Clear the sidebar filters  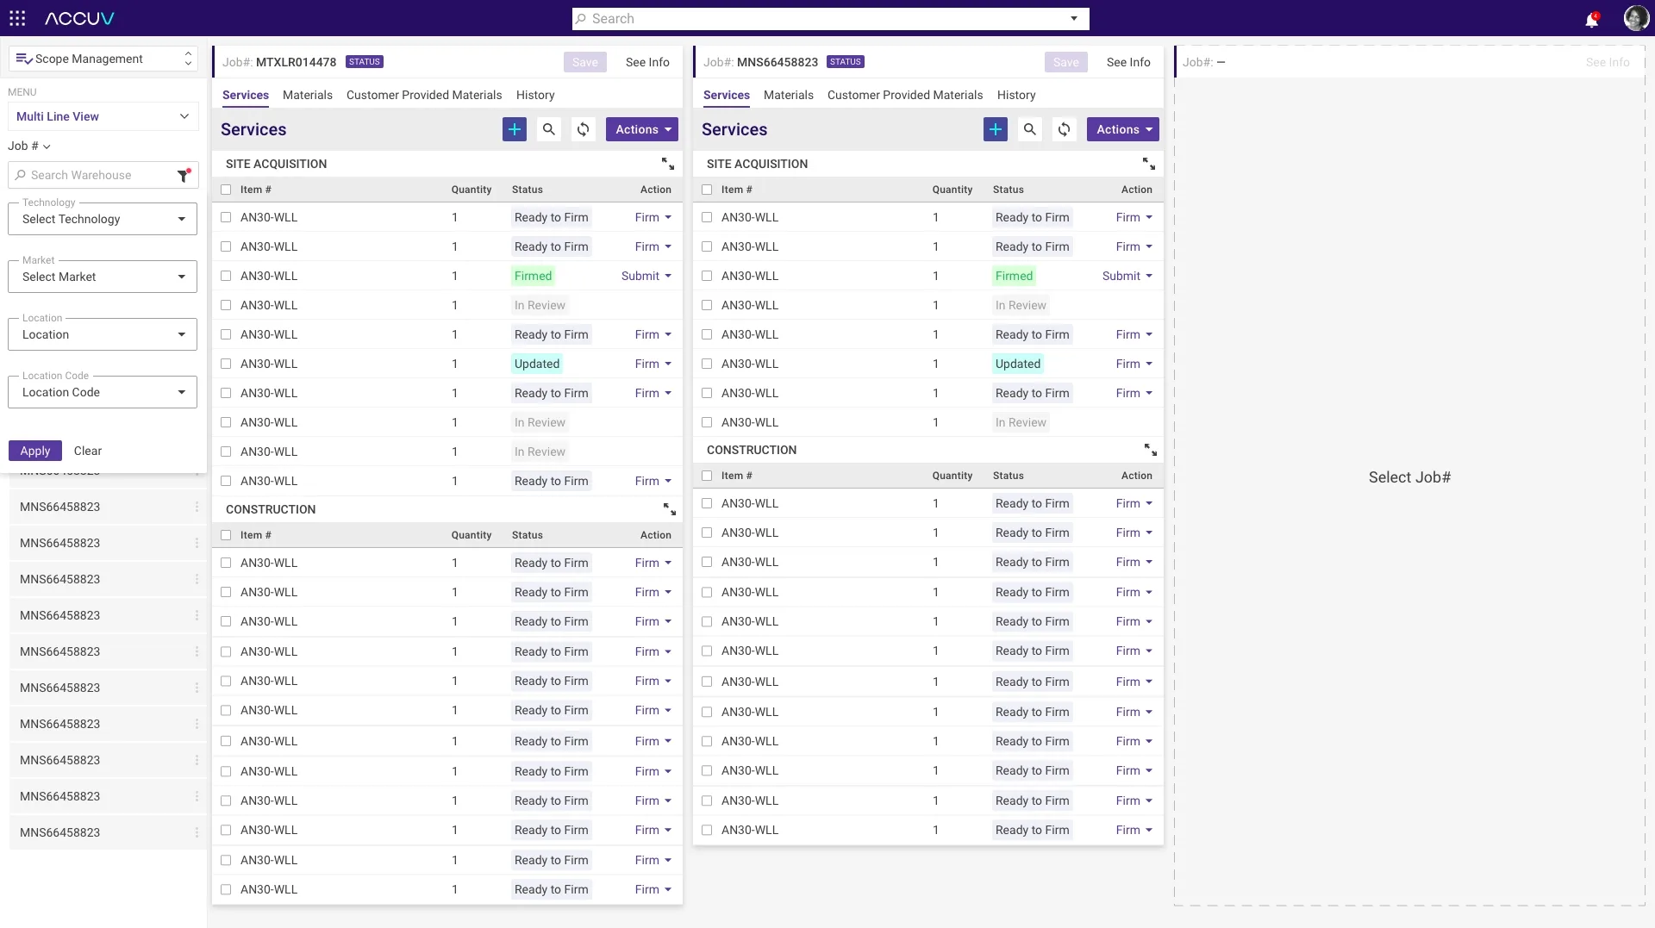[88, 451]
